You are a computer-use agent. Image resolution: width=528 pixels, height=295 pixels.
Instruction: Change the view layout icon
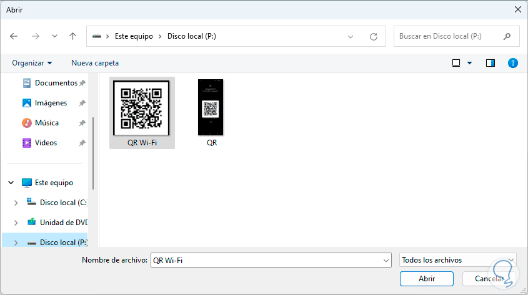456,63
